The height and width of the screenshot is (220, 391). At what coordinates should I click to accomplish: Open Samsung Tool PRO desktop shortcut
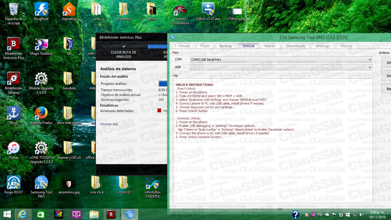[41, 187]
